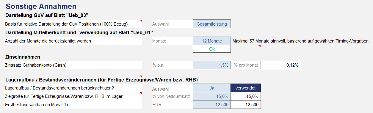Select the Sonstige Annahmen title
Image resolution: width=373 pixels, height=113 pixels.
[x=41, y=6]
